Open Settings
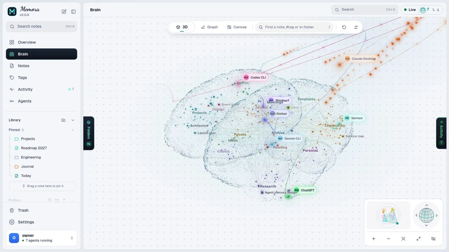 42,222
